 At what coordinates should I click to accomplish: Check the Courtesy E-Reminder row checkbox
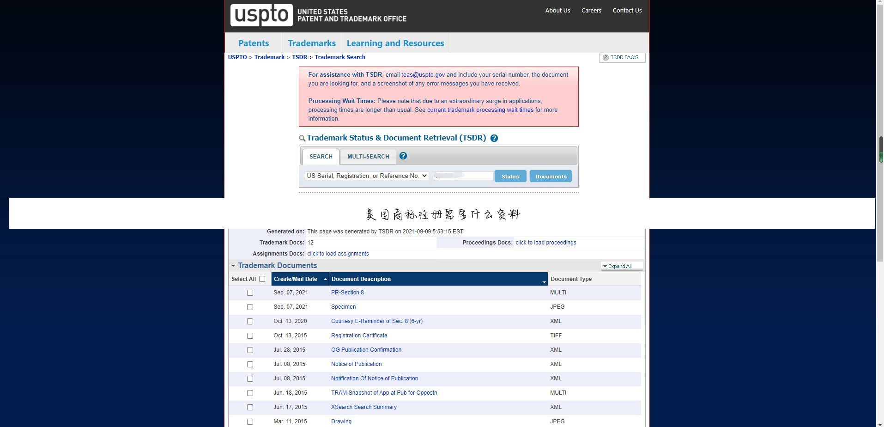click(250, 321)
